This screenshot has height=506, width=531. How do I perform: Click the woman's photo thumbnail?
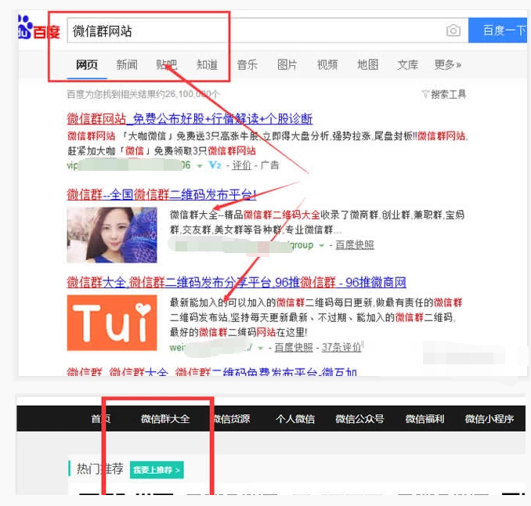click(x=112, y=235)
